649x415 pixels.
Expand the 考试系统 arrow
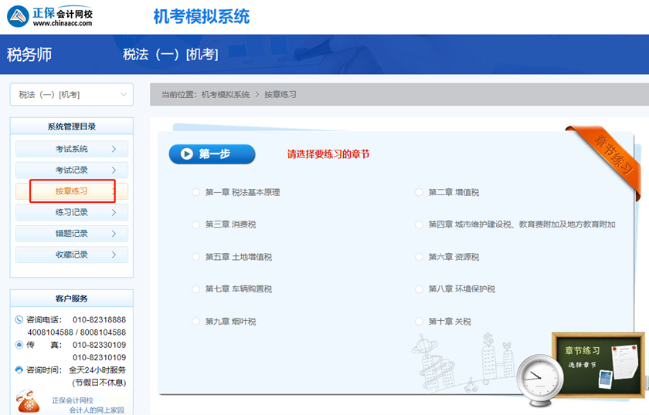(114, 149)
